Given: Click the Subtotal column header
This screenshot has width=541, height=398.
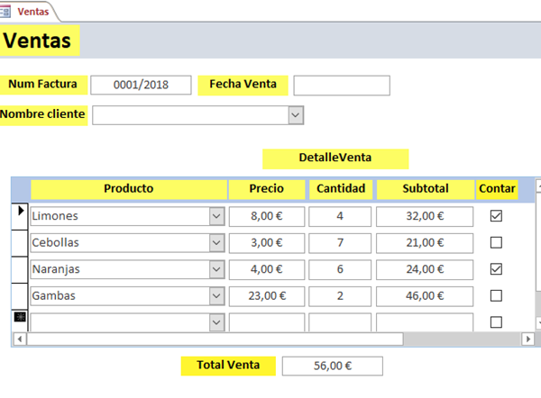Looking at the screenshot, I should click(x=425, y=189).
